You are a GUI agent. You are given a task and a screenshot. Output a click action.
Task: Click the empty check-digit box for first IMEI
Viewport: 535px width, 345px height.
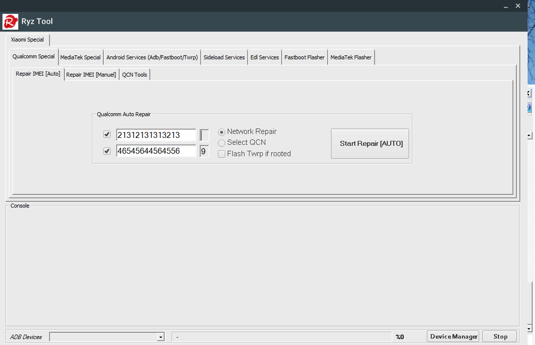(x=205, y=135)
